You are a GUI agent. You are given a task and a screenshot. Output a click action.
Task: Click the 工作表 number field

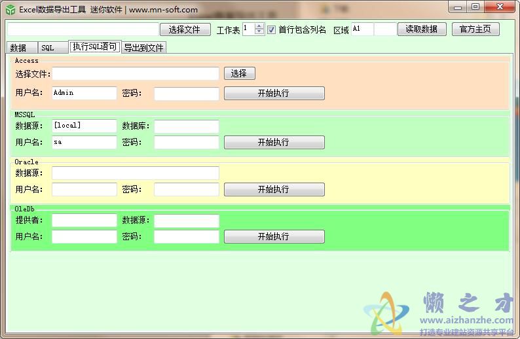pyautogui.click(x=249, y=29)
